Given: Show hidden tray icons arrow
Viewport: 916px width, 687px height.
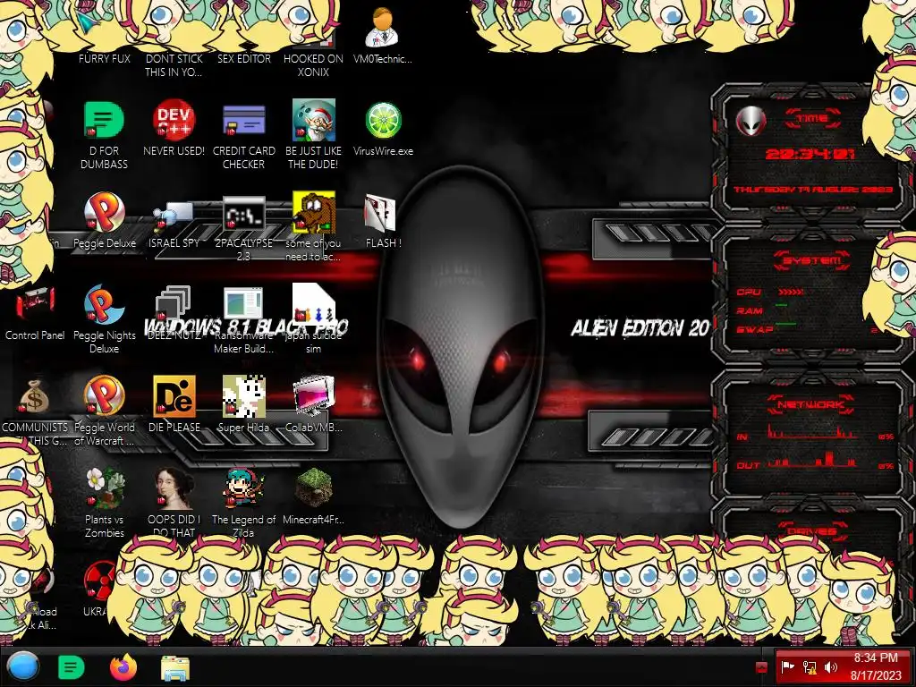Looking at the screenshot, I should (x=761, y=667).
